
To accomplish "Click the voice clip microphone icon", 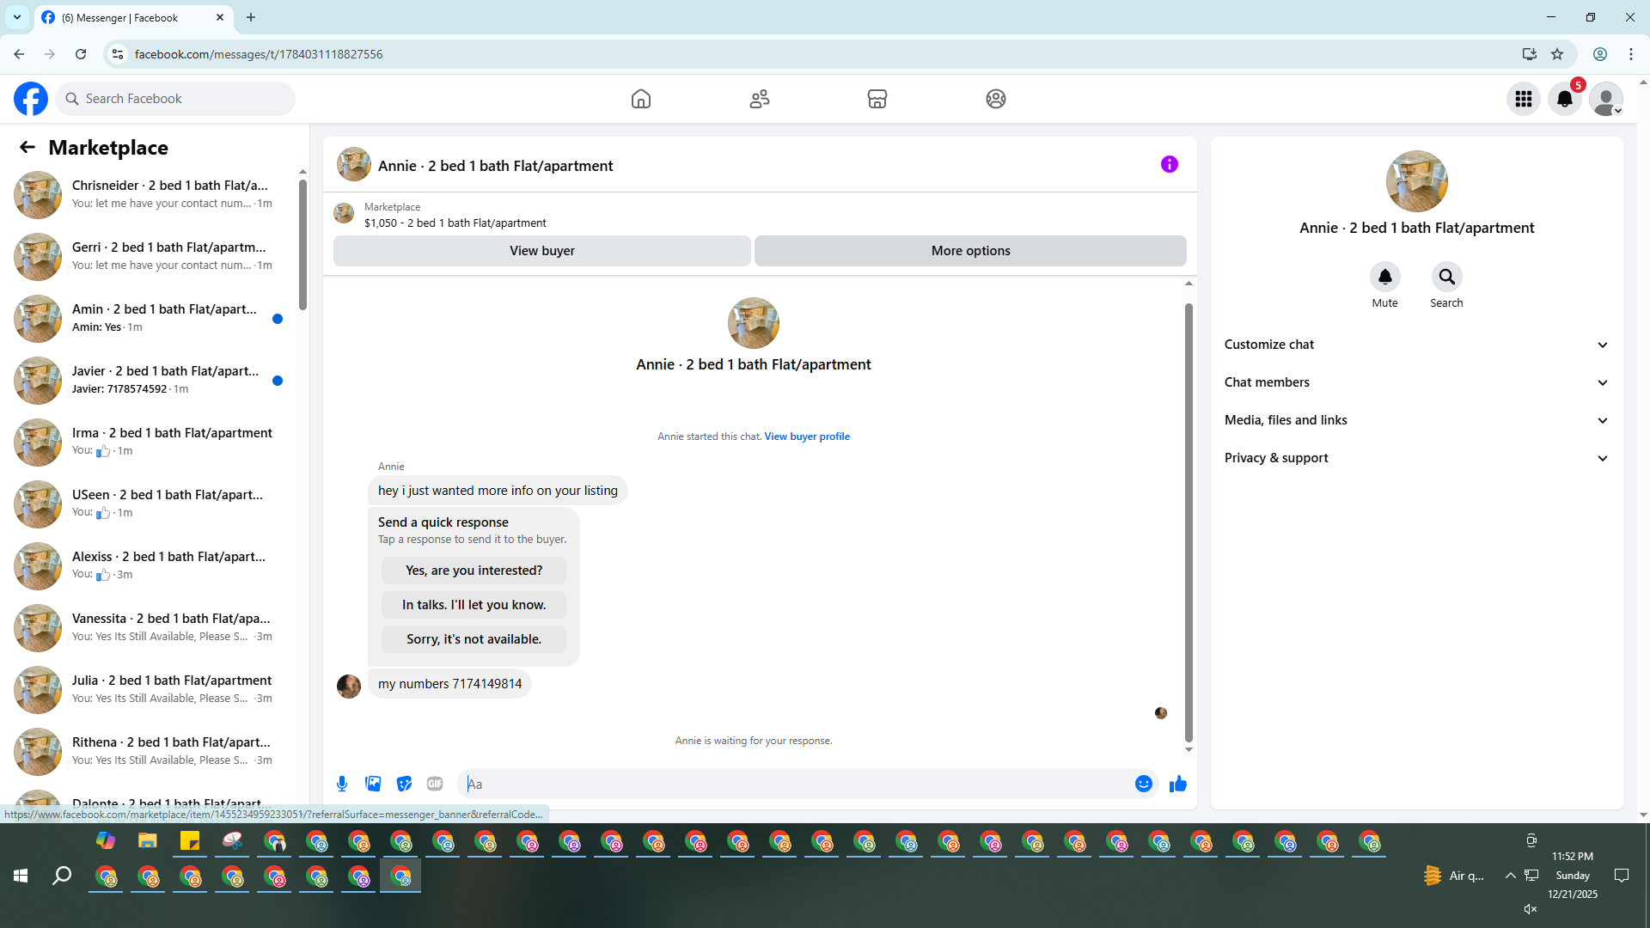I will pyautogui.click(x=342, y=784).
